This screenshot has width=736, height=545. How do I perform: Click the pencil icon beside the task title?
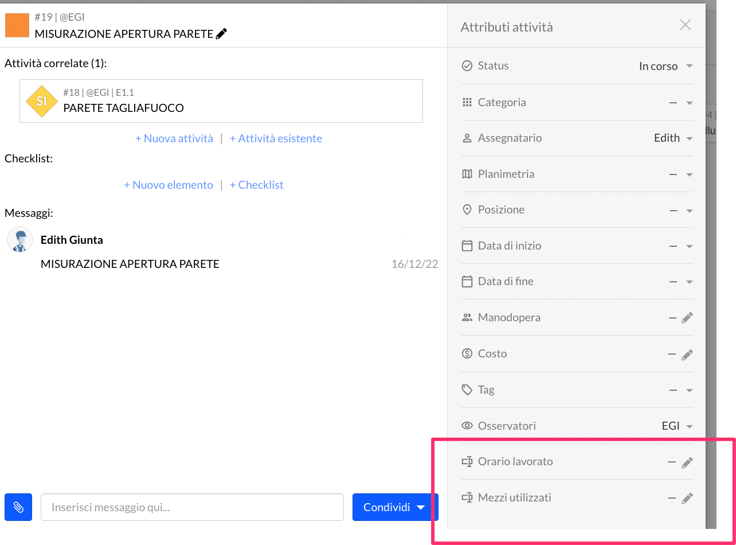point(222,34)
